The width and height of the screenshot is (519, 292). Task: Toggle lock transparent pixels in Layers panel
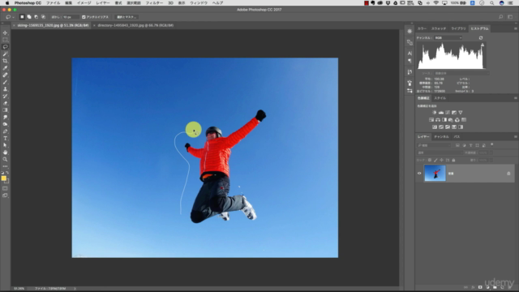(x=430, y=161)
